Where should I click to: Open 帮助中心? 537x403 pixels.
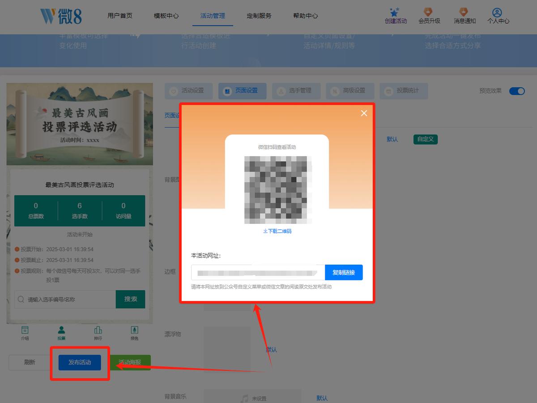pyautogui.click(x=306, y=16)
